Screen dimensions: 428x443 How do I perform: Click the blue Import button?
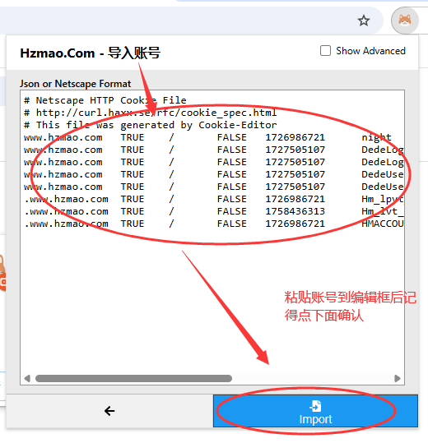click(x=315, y=411)
